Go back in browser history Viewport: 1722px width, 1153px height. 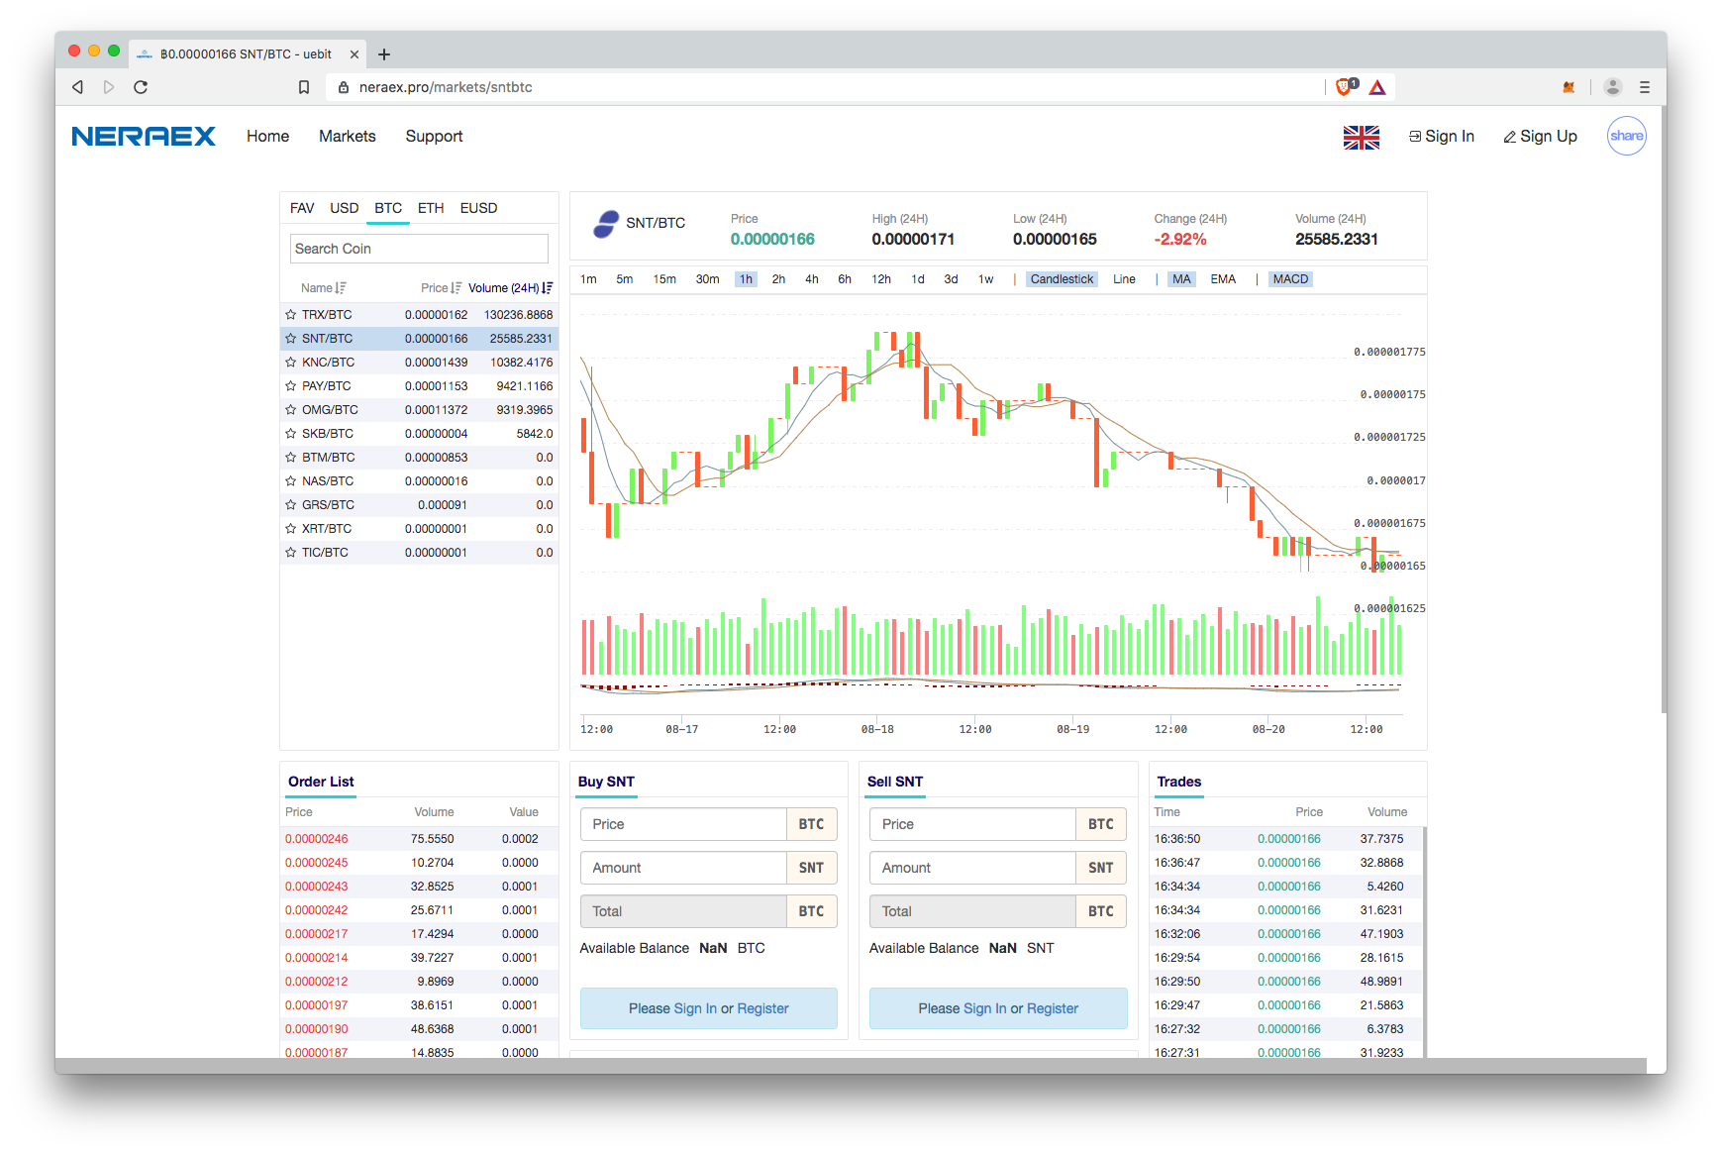(x=77, y=87)
